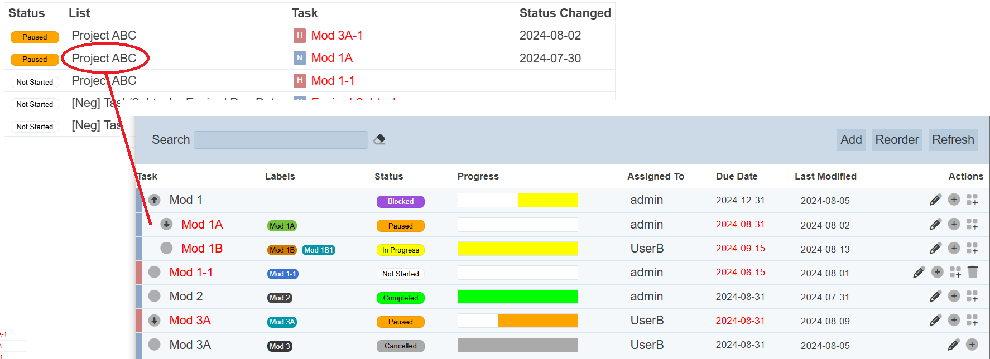Click the eraser icon to clear search
The image size is (990, 359).
pyautogui.click(x=379, y=139)
